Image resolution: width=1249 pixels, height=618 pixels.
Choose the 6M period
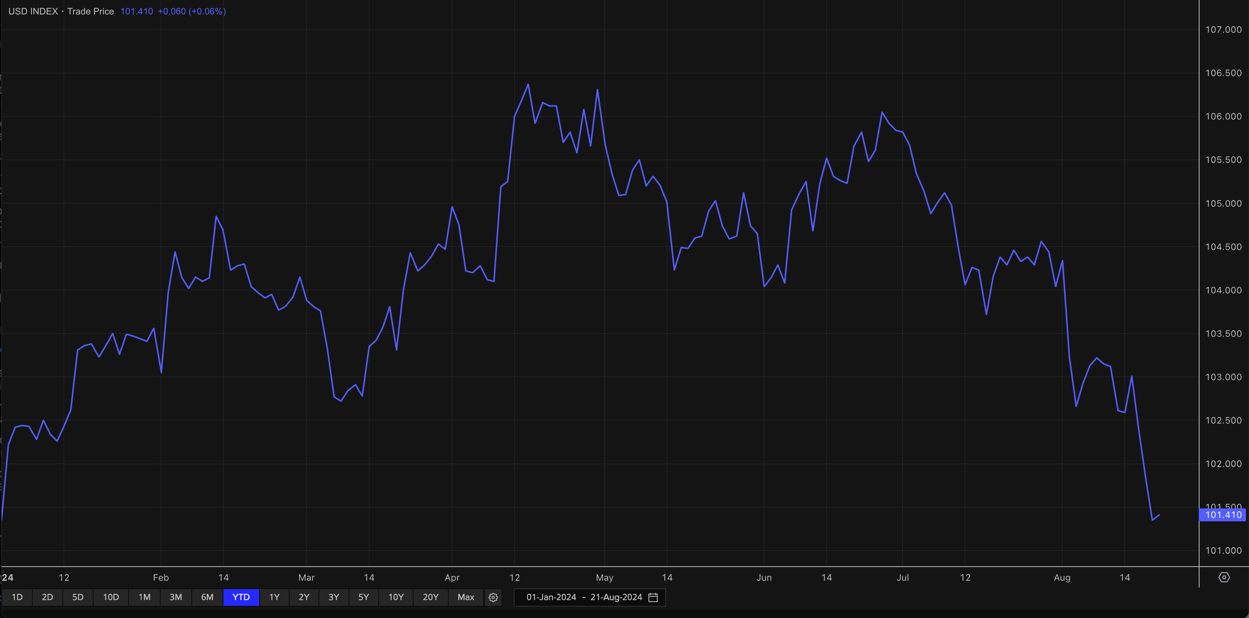click(207, 597)
